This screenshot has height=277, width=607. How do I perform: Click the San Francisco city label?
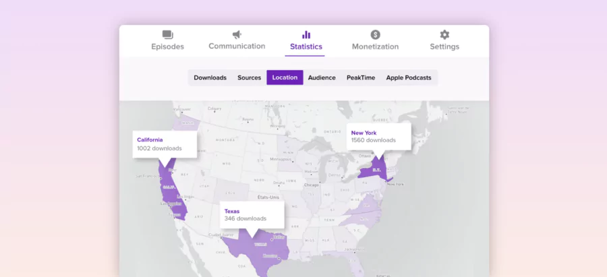pos(148,176)
